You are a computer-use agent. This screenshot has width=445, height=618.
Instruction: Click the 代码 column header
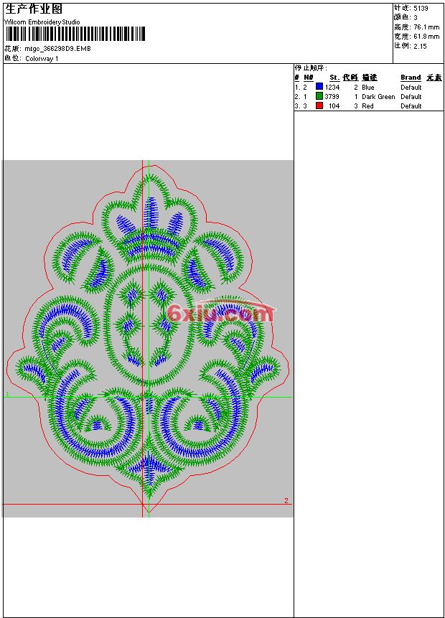pyautogui.click(x=350, y=78)
